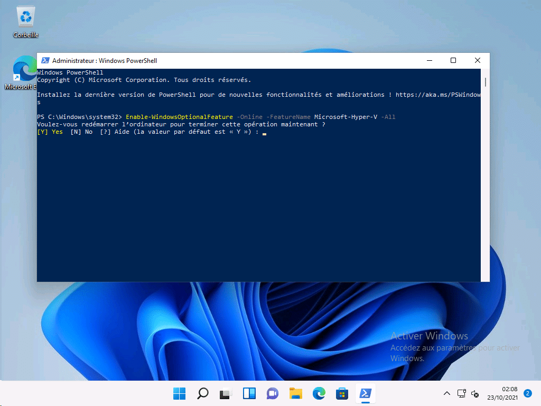Click the 'Administrateur : Windows PowerShell' title

coord(105,61)
